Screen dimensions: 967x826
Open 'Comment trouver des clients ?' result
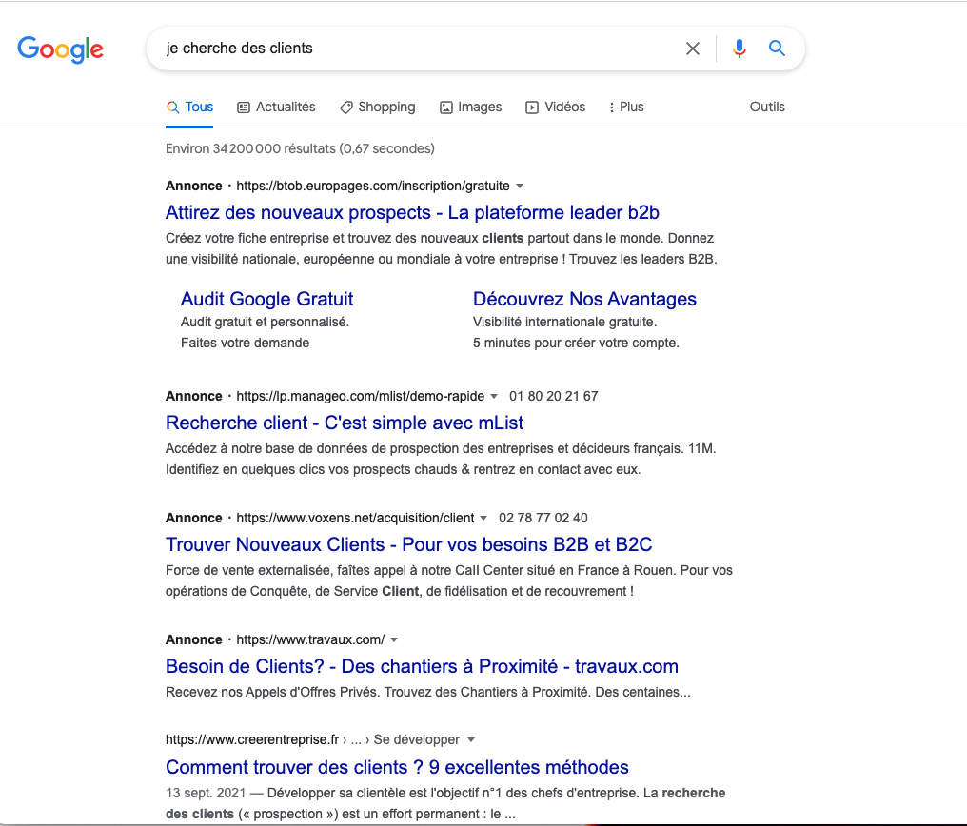click(397, 767)
